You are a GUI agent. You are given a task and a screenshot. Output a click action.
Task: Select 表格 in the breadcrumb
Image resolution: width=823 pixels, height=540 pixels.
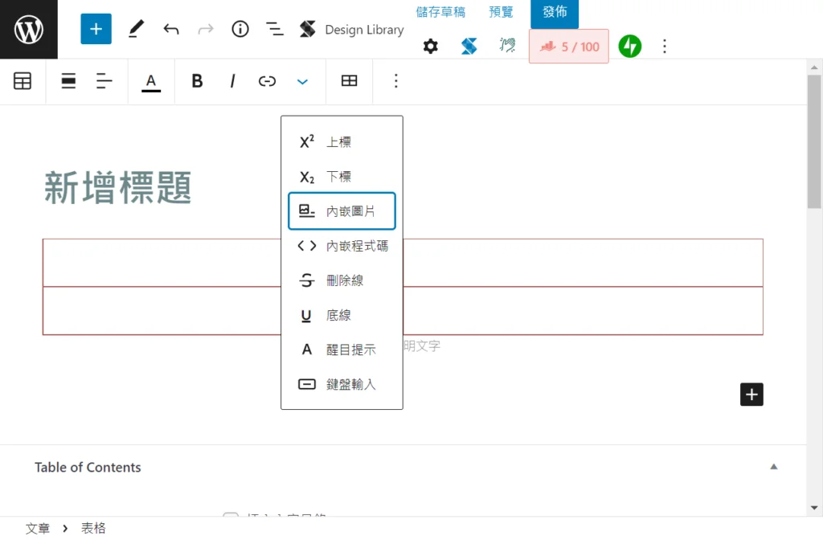(93, 528)
